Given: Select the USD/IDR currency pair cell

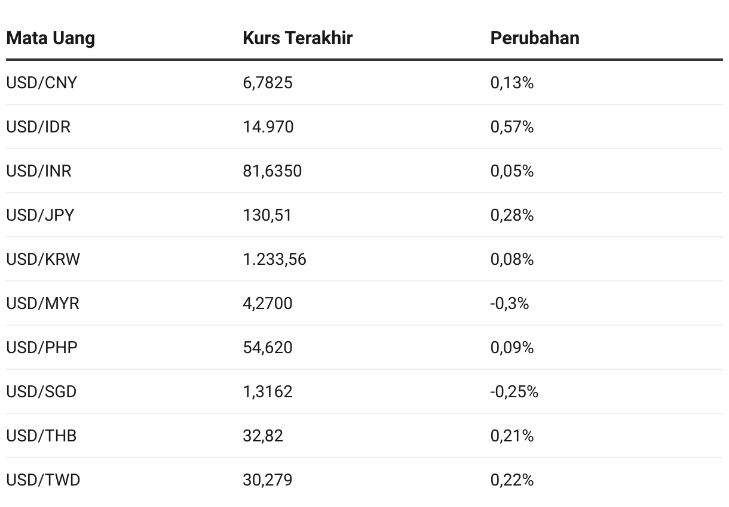Looking at the screenshot, I should coord(38,127).
